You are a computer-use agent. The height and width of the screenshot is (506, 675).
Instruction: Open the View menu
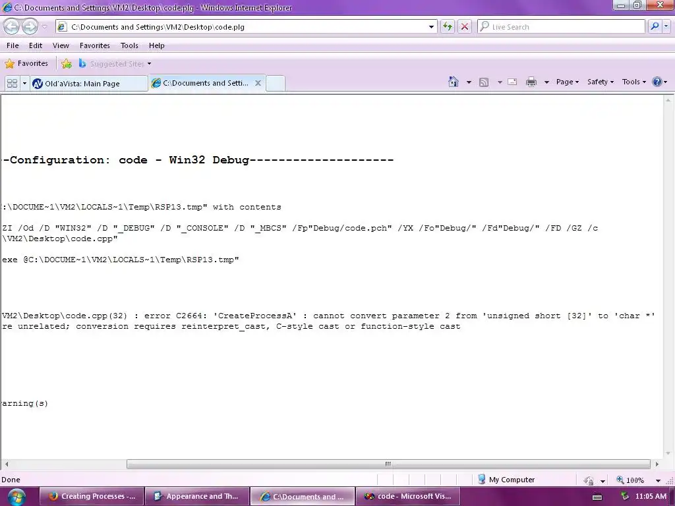(61, 45)
